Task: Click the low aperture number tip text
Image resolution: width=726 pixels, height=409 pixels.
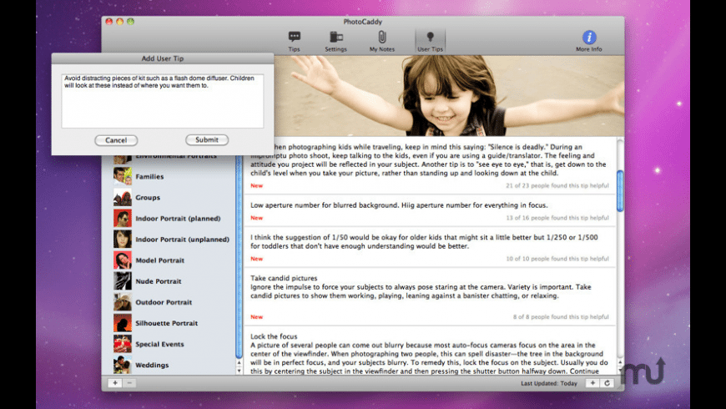Action: [x=399, y=204]
